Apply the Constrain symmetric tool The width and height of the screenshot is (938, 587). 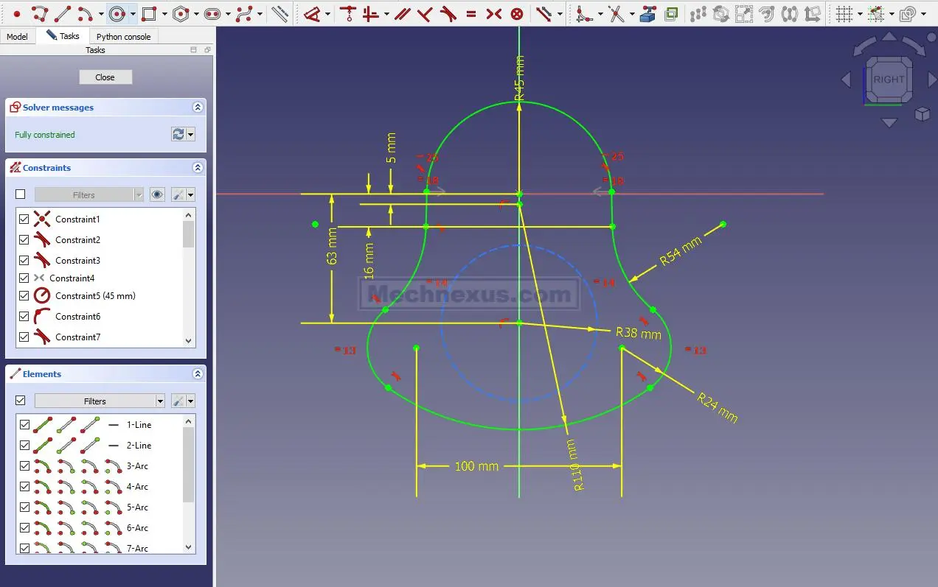coord(494,13)
